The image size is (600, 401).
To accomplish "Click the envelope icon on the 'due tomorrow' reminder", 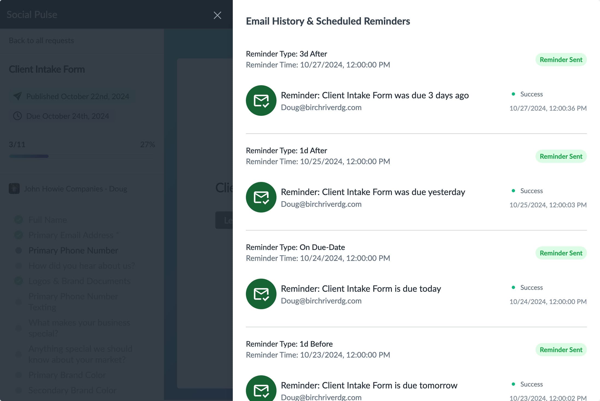I will pyautogui.click(x=261, y=390).
